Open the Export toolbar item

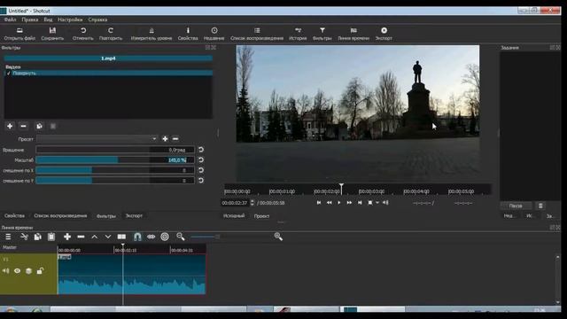click(x=384, y=34)
